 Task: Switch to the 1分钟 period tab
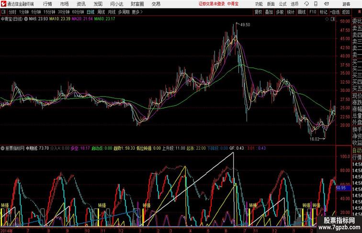click(x=24, y=12)
